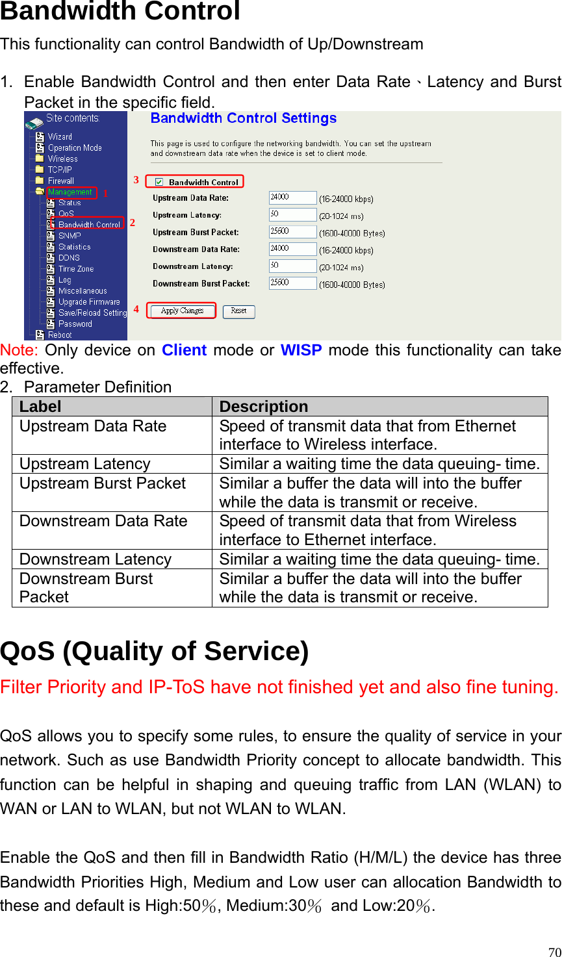The height and width of the screenshot is (957, 562).
Task: Click the Upstream Data Rate input field
Action: 292,198
